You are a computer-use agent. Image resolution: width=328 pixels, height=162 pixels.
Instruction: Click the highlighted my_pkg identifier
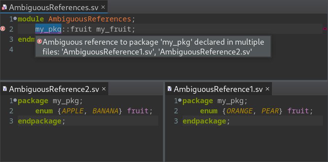[48, 29]
